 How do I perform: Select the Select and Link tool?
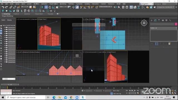pyautogui.click(x=11, y=7)
